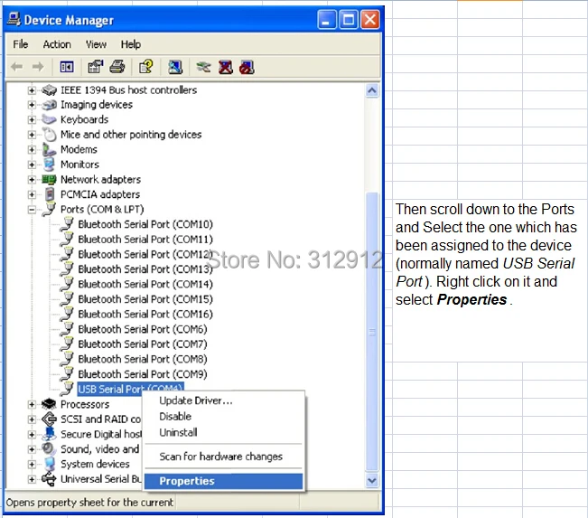Image resolution: width=588 pixels, height=518 pixels.
Task: Select Bluetooth Serial Port (COM16)
Action: tap(145, 315)
